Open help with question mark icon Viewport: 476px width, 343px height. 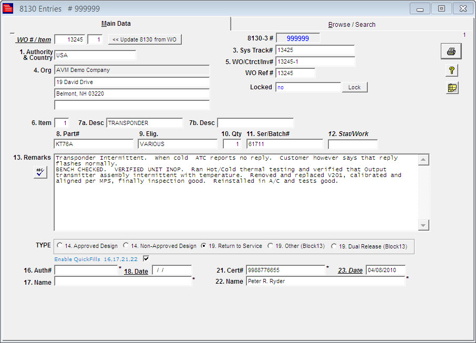click(451, 70)
